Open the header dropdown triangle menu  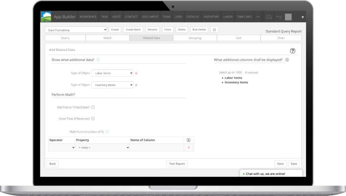point(302,17)
